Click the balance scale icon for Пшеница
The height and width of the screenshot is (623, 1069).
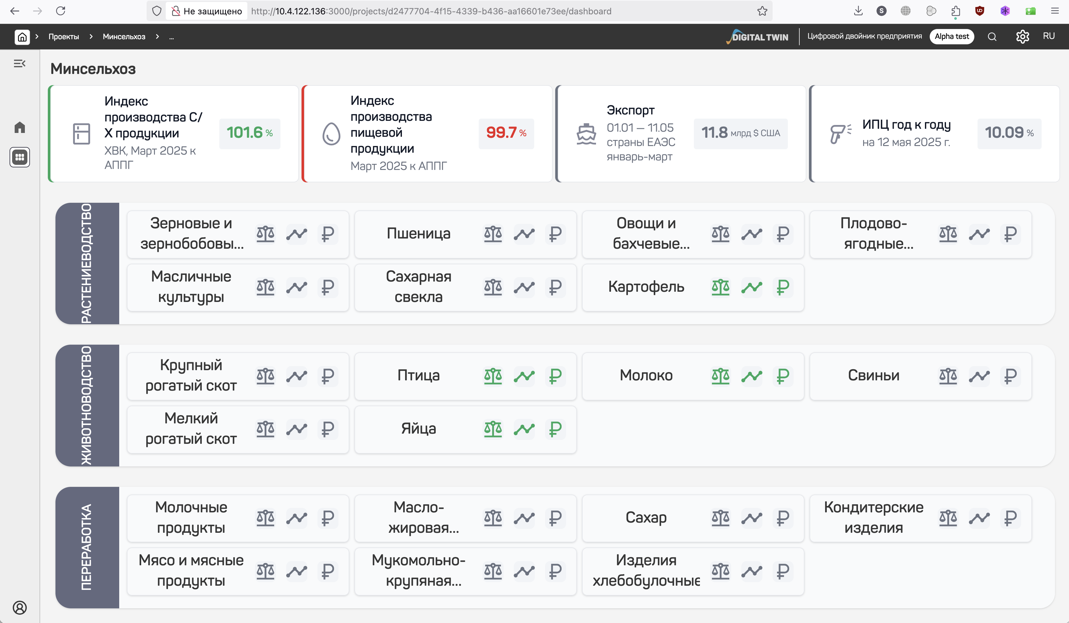coord(493,234)
